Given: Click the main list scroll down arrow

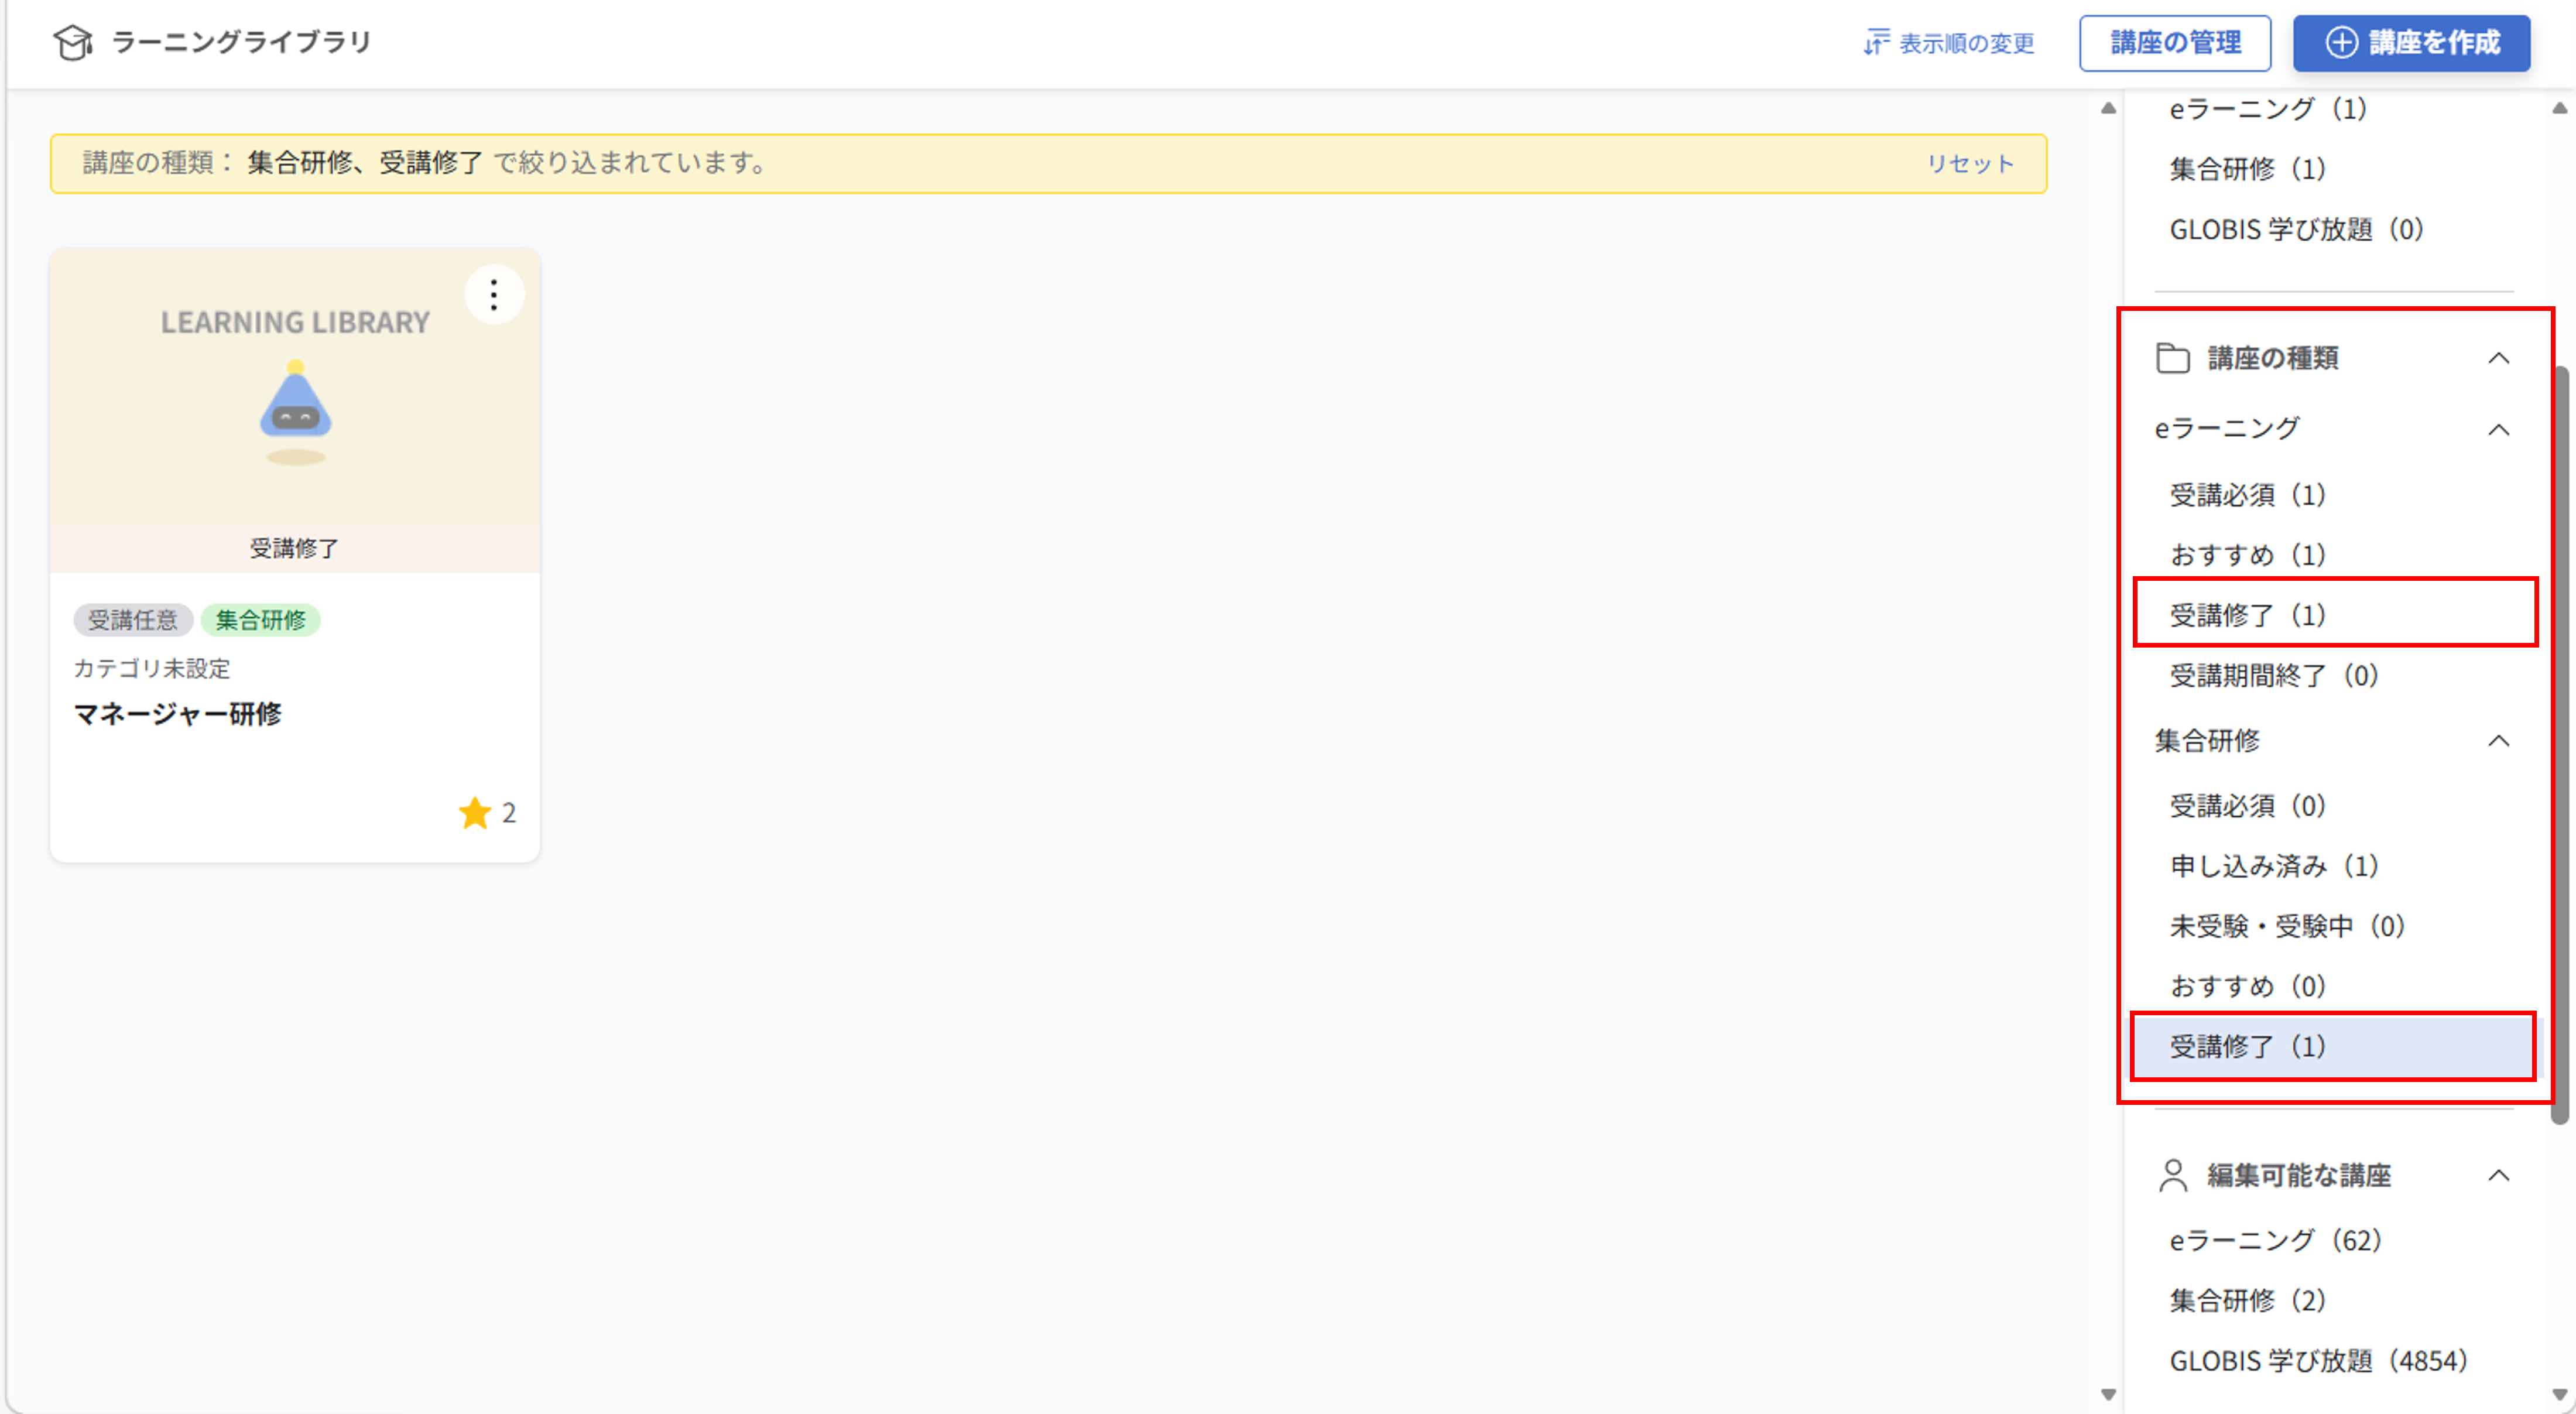Looking at the screenshot, I should [2109, 1394].
